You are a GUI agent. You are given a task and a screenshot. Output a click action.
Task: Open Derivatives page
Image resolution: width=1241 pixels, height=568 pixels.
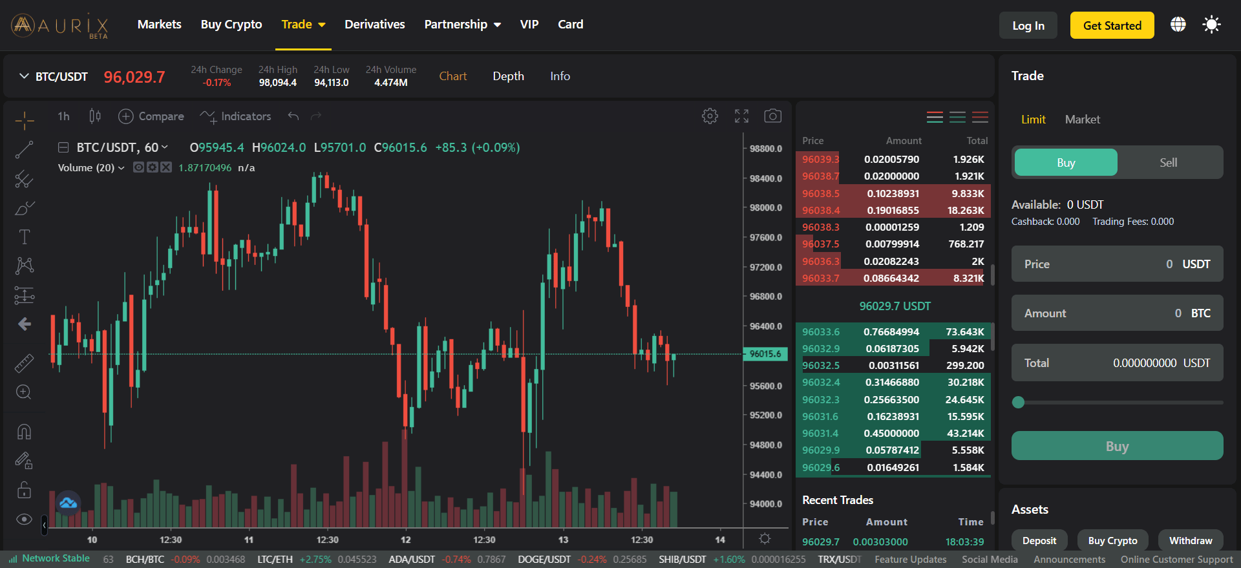click(x=375, y=25)
